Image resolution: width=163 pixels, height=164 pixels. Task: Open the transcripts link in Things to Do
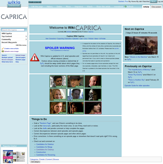[x=47, y=126]
